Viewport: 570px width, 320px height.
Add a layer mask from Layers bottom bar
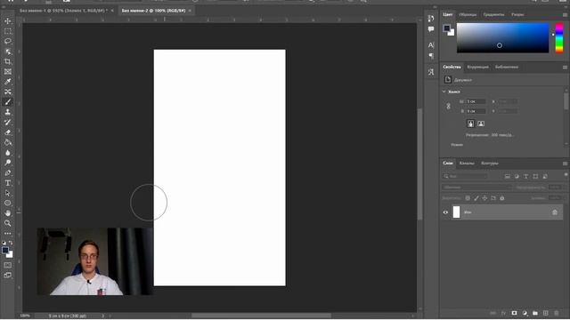click(x=514, y=313)
